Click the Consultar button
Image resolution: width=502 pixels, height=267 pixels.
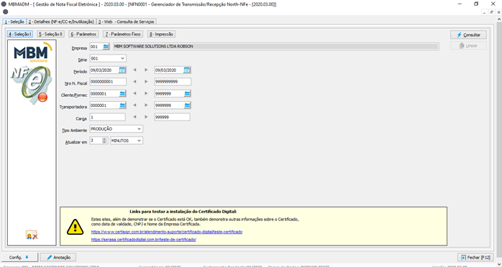pyautogui.click(x=468, y=35)
